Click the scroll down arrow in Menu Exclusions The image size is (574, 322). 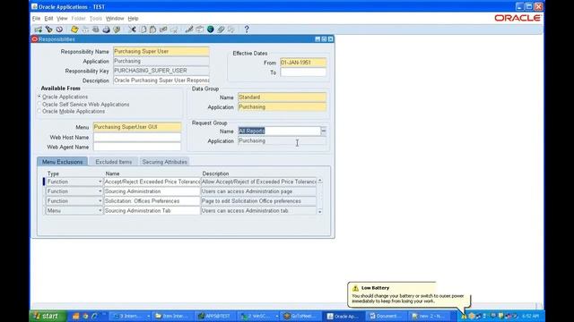click(x=320, y=211)
